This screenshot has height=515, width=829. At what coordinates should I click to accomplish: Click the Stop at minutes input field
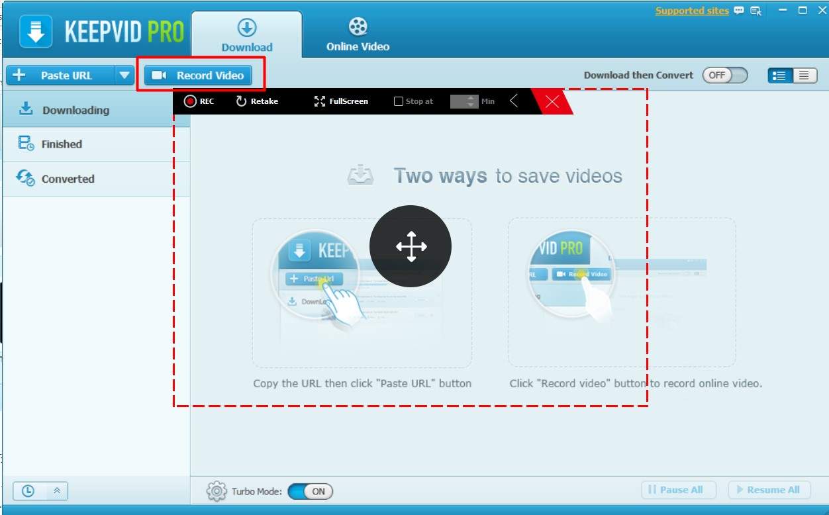(463, 101)
